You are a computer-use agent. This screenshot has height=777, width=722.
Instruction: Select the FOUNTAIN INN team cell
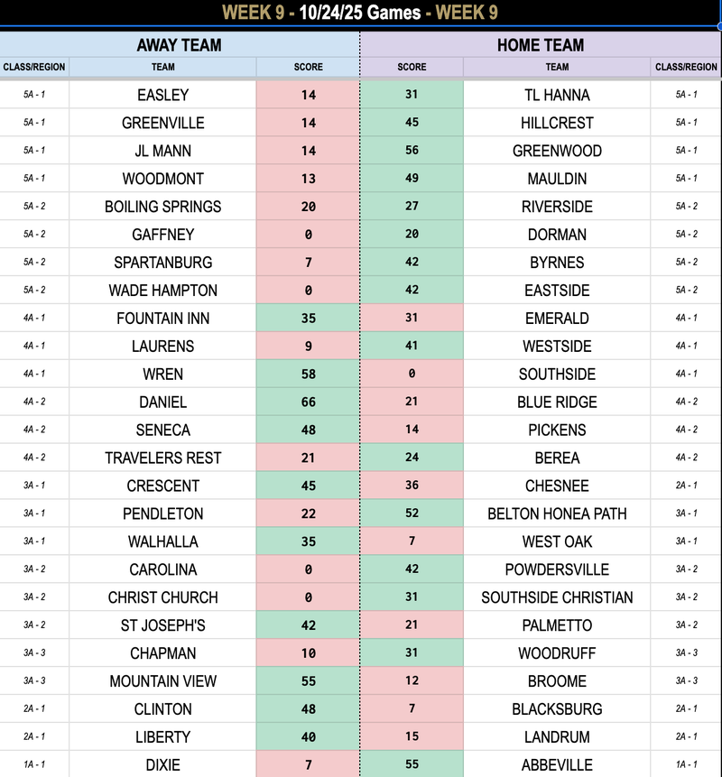point(162,319)
